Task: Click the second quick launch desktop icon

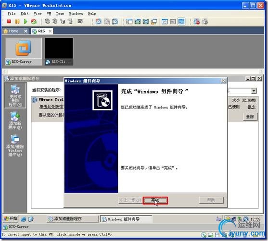Action: point(31,219)
